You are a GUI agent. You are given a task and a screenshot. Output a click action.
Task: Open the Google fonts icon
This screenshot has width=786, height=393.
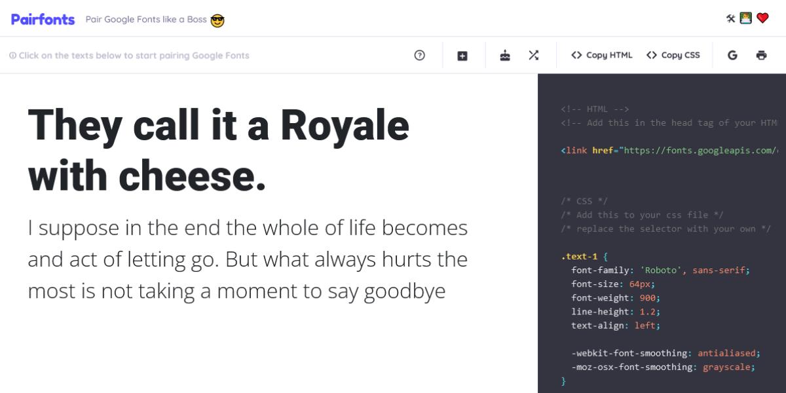(x=732, y=55)
